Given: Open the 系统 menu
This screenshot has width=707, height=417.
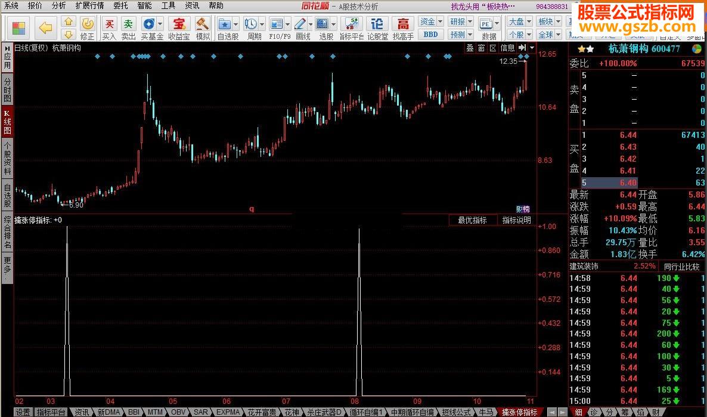Looking at the screenshot, I should pos(11,6).
